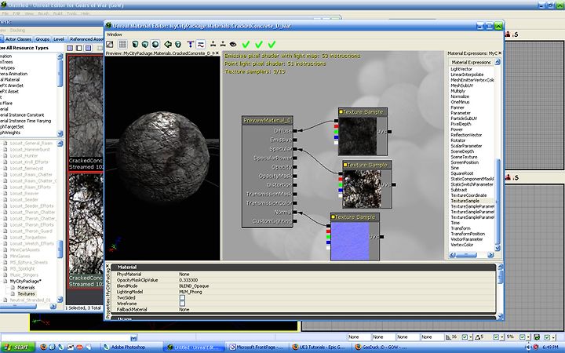Click the mesh icon next to green arrow
The image size is (565, 353).
pos(177,44)
